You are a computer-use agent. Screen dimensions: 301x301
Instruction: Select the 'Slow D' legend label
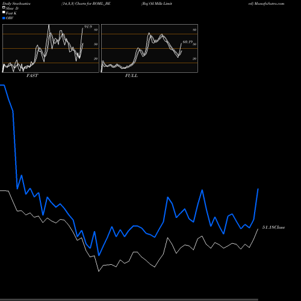12,8
